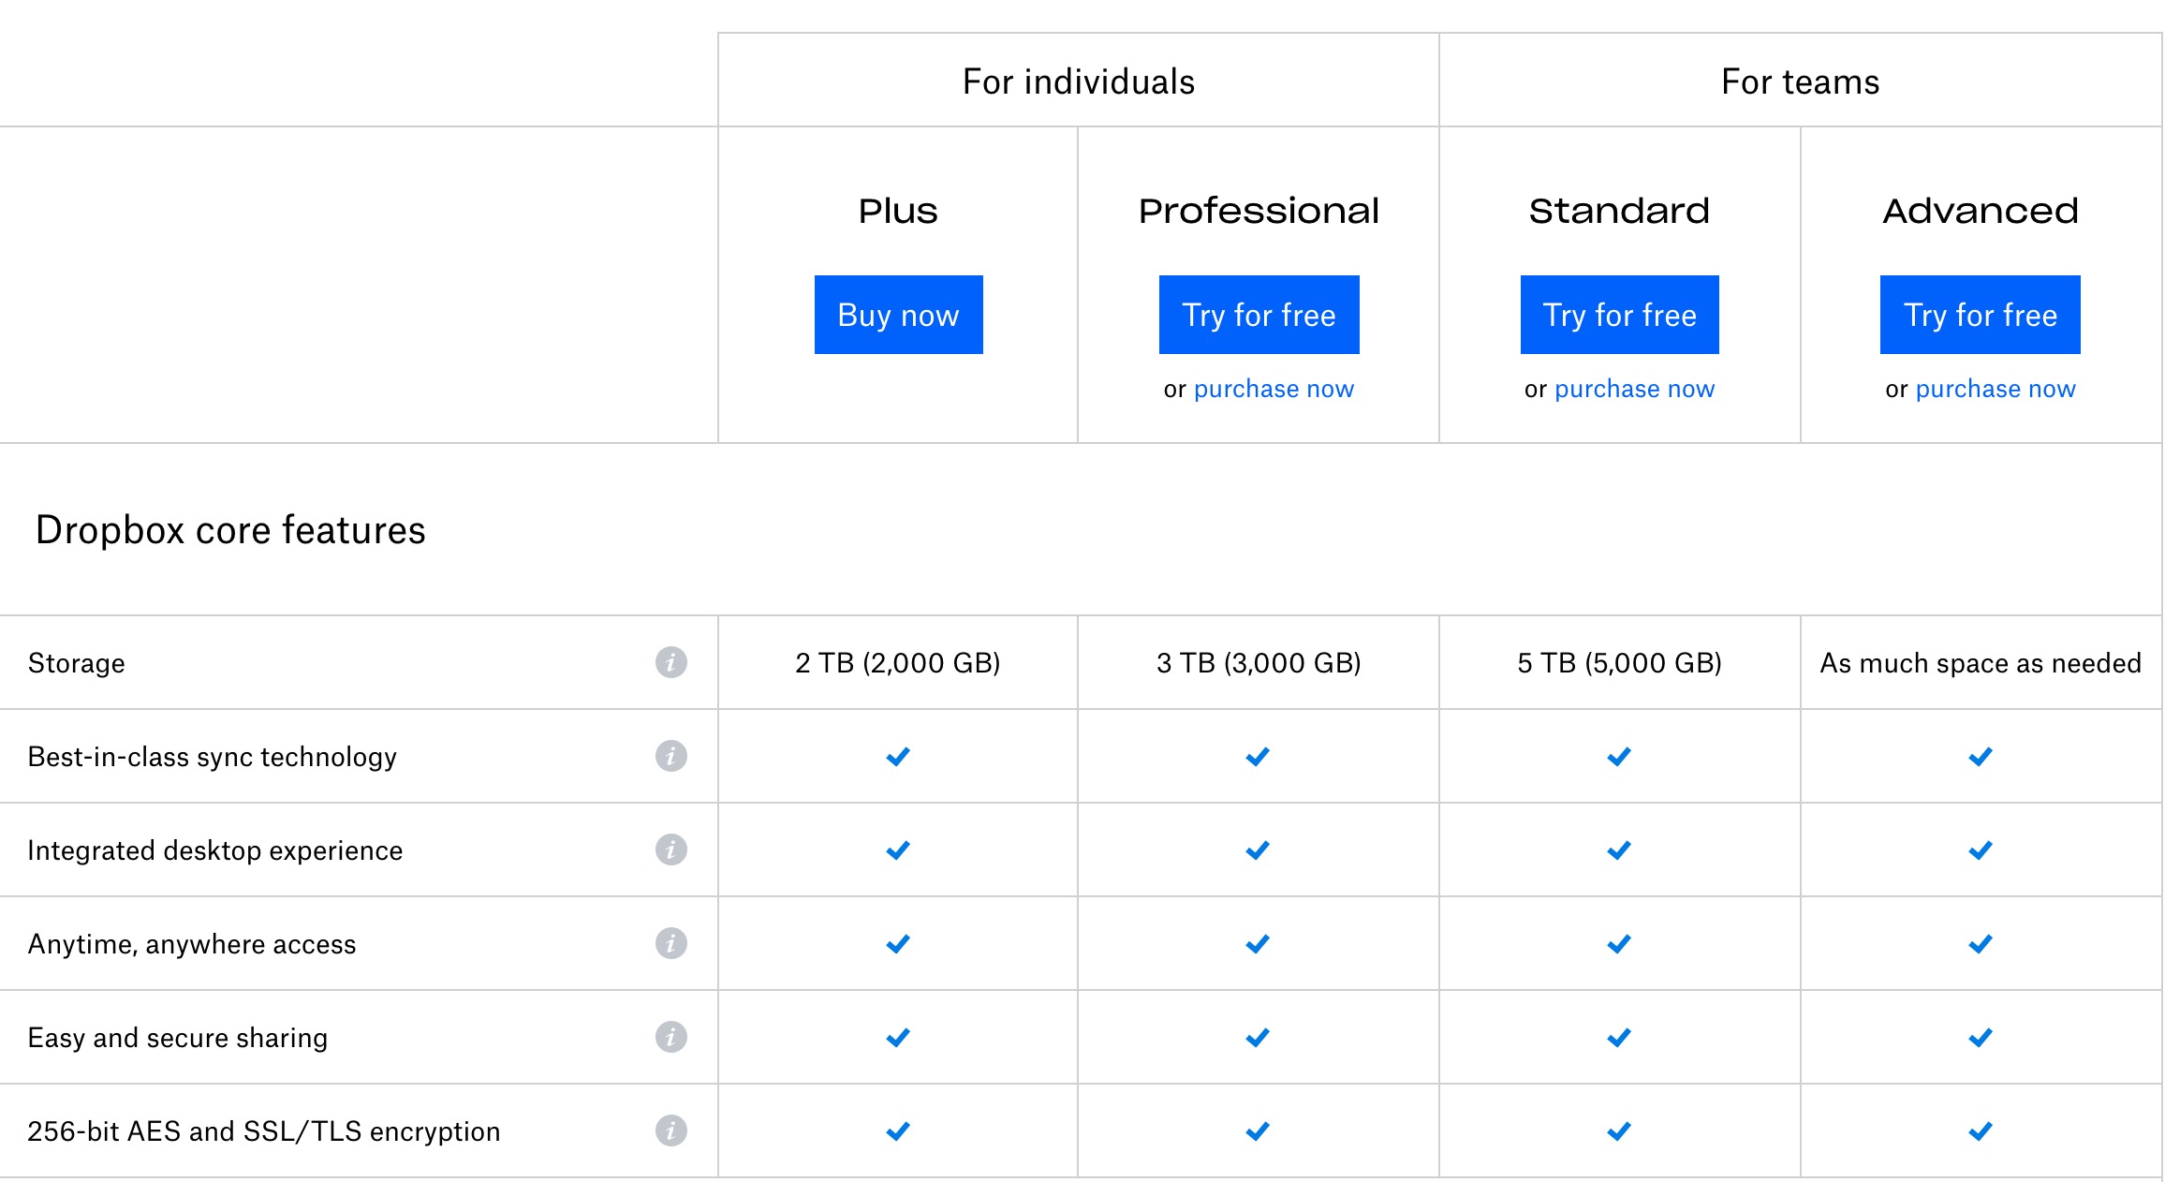Click Try for free under Advanced
Viewport: 2165px width, 1182px height.
click(1980, 315)
